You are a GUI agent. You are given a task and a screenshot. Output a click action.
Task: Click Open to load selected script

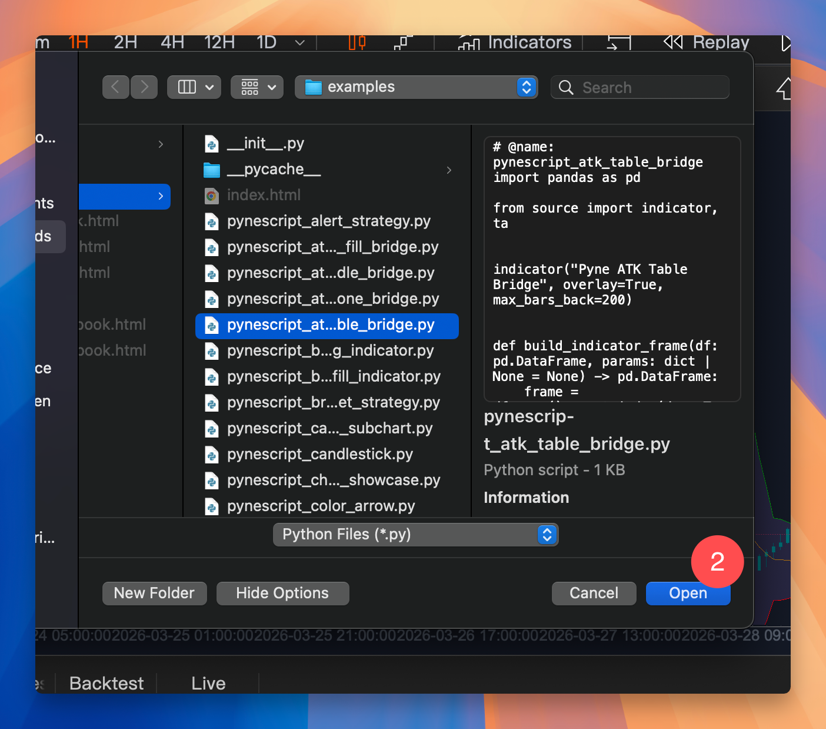pos(688,594)
